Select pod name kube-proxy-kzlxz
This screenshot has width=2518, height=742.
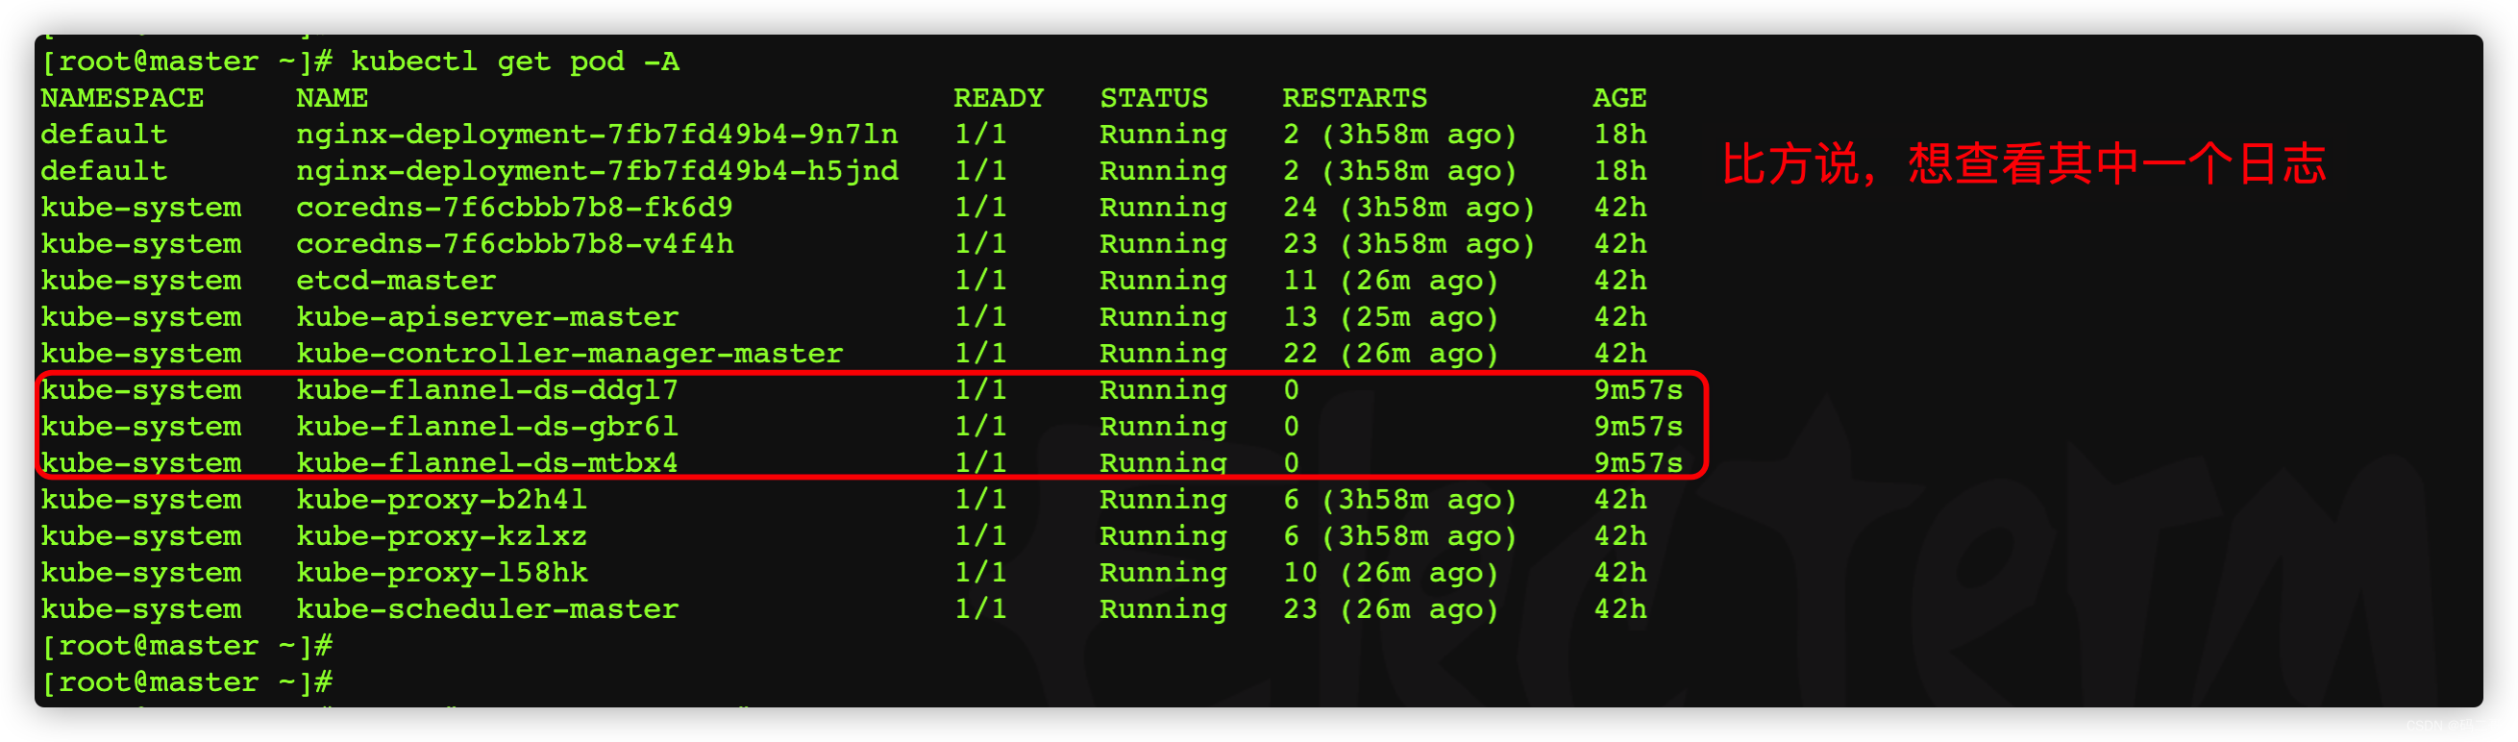(442, 536)
